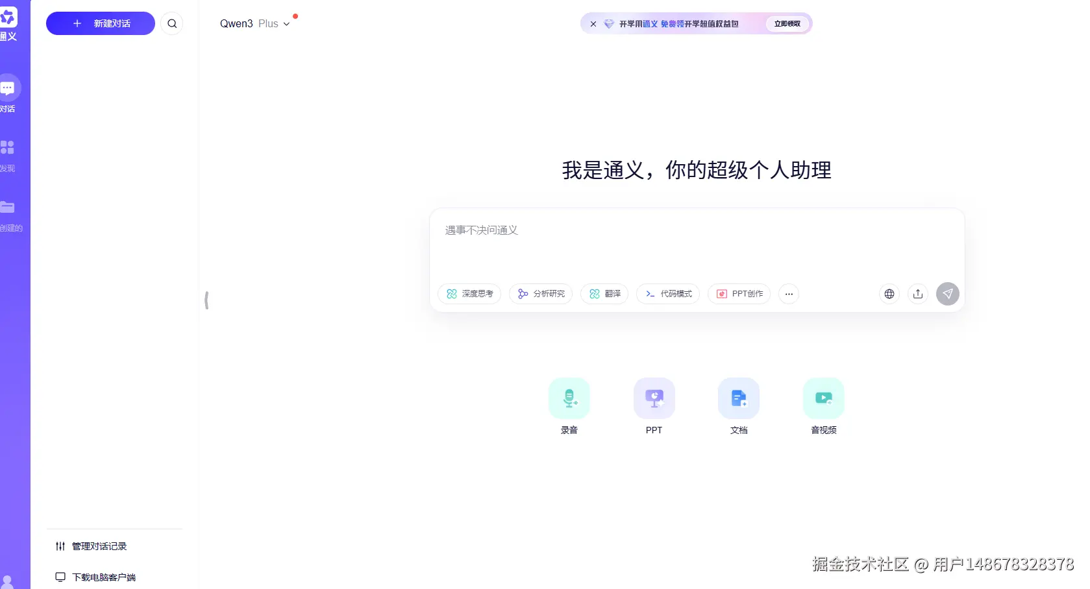Toggle 翻译 translation mode
The image size is (1090, 589).
[604, 294]
